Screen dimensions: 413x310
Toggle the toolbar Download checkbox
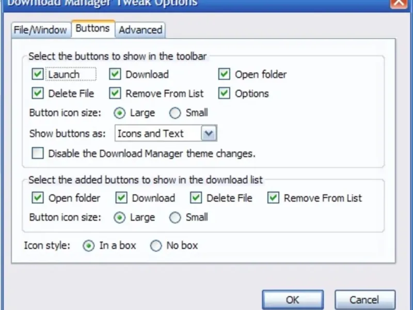(x=115, y=74)
